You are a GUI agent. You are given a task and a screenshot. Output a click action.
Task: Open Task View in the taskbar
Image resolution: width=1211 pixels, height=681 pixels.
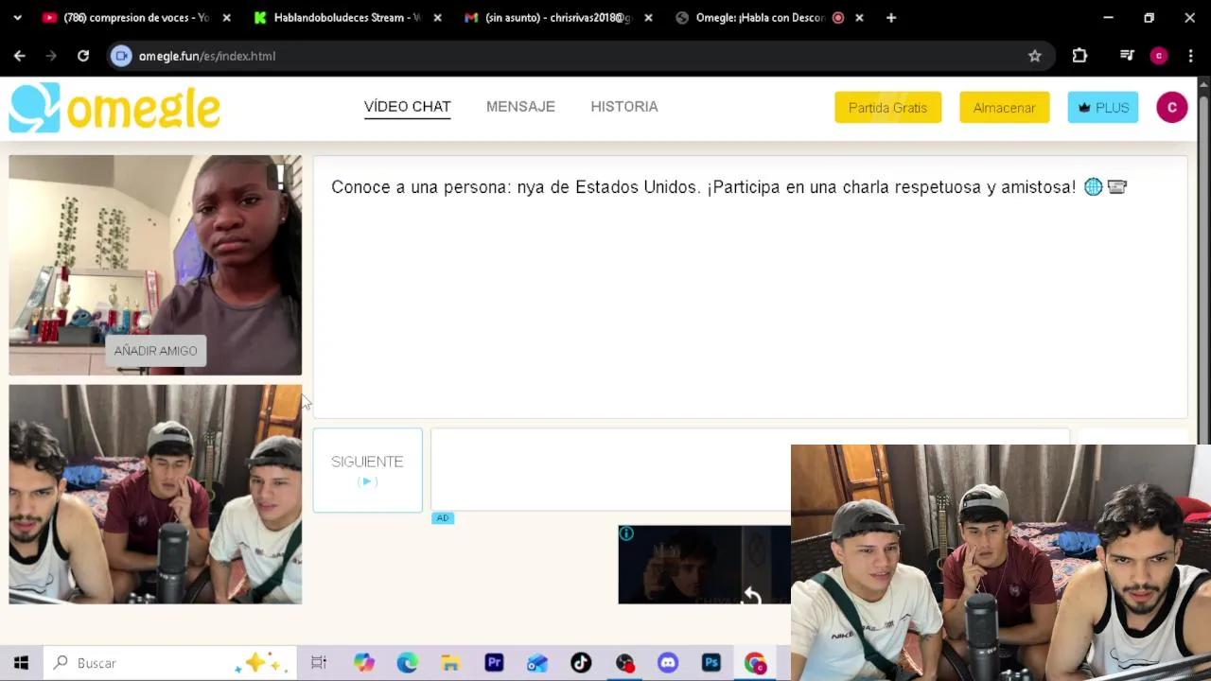319,663
